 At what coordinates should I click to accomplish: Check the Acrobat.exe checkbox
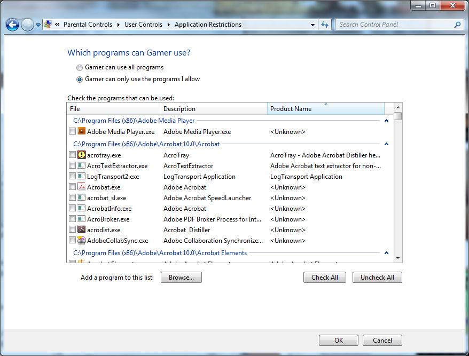coord(72,187)
